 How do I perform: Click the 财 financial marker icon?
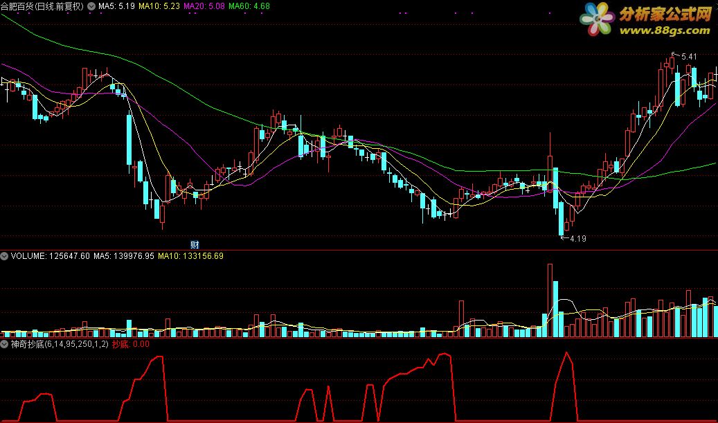coord(195,244)
